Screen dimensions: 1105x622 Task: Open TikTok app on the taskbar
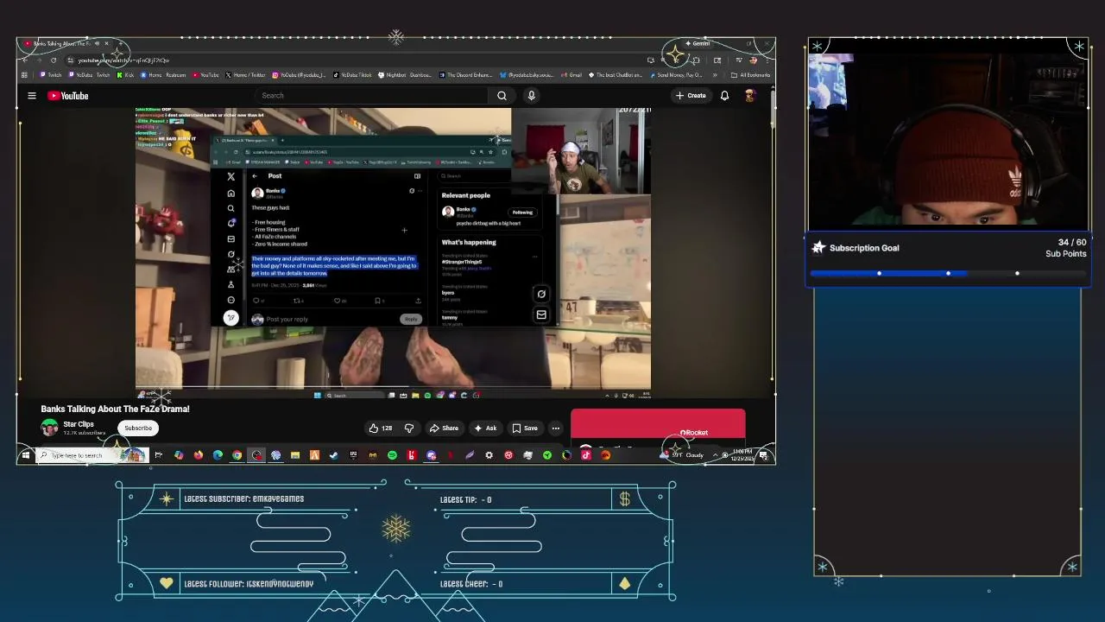(x=586, y=455)
